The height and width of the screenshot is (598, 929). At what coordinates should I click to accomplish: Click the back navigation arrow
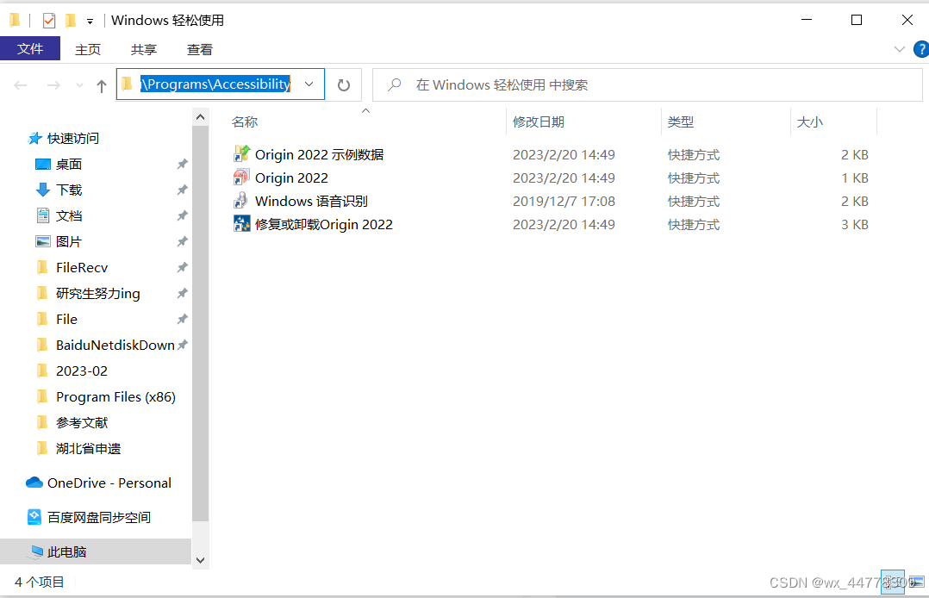[19, 84]
